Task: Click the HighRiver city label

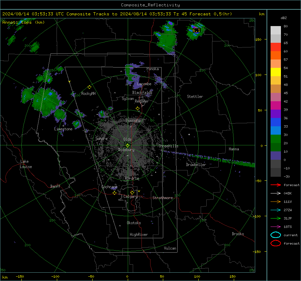Action: click(139, 235)
